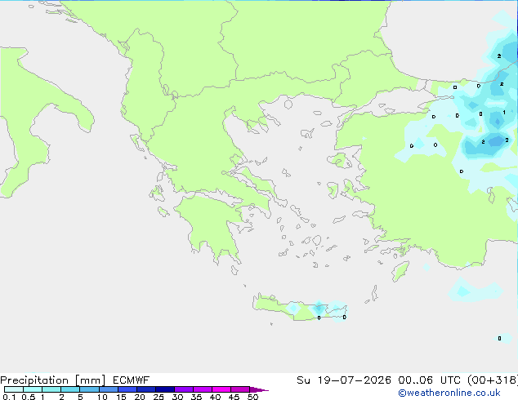
Task: Click the 25–30 mm navy legend swatch
Action: pos(164,389)
